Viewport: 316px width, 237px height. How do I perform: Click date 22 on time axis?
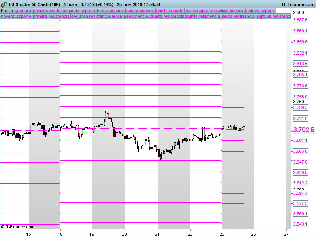pyautogui.click(x=190, y=234)
